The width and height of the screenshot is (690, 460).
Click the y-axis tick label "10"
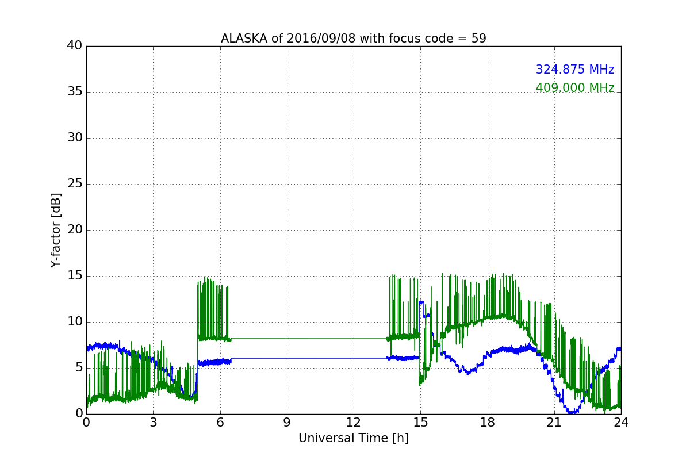75,322
